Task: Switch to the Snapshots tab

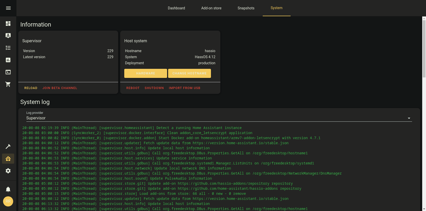Action: point(246,8)
